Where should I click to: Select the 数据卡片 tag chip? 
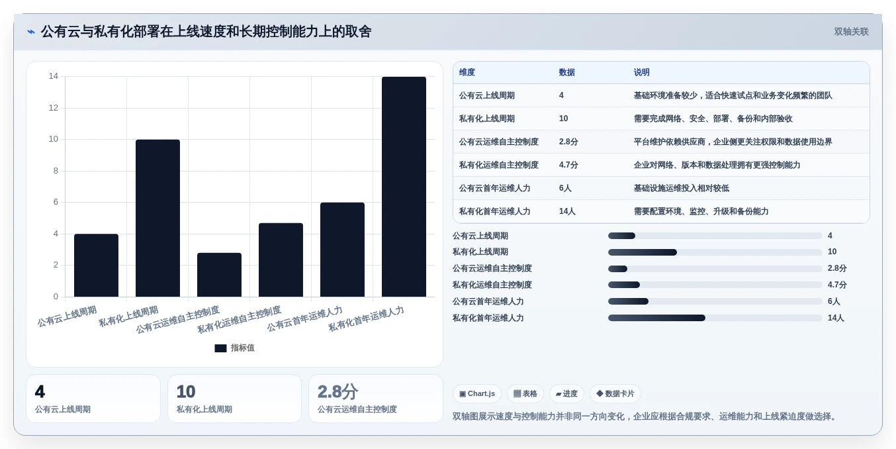(615, 393)
